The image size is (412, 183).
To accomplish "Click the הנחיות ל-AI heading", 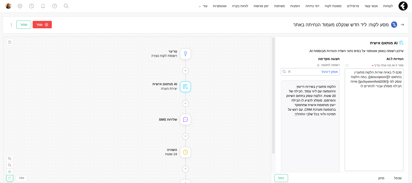I will (x=395, y=59).
